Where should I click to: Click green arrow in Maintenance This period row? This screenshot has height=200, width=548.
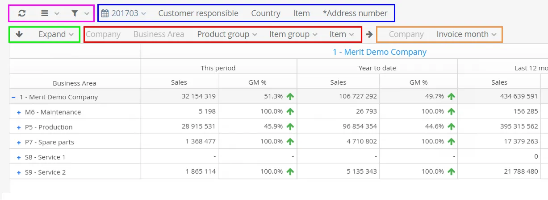tap(290, 111)
